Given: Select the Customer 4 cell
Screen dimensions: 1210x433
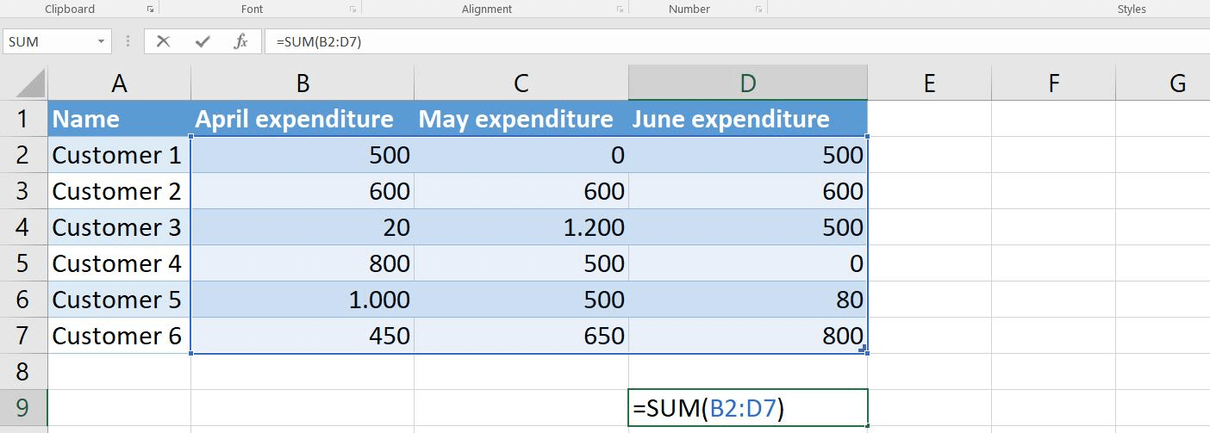Looking at the screenshot, I should pyautogui.click(x=119, y=263).
